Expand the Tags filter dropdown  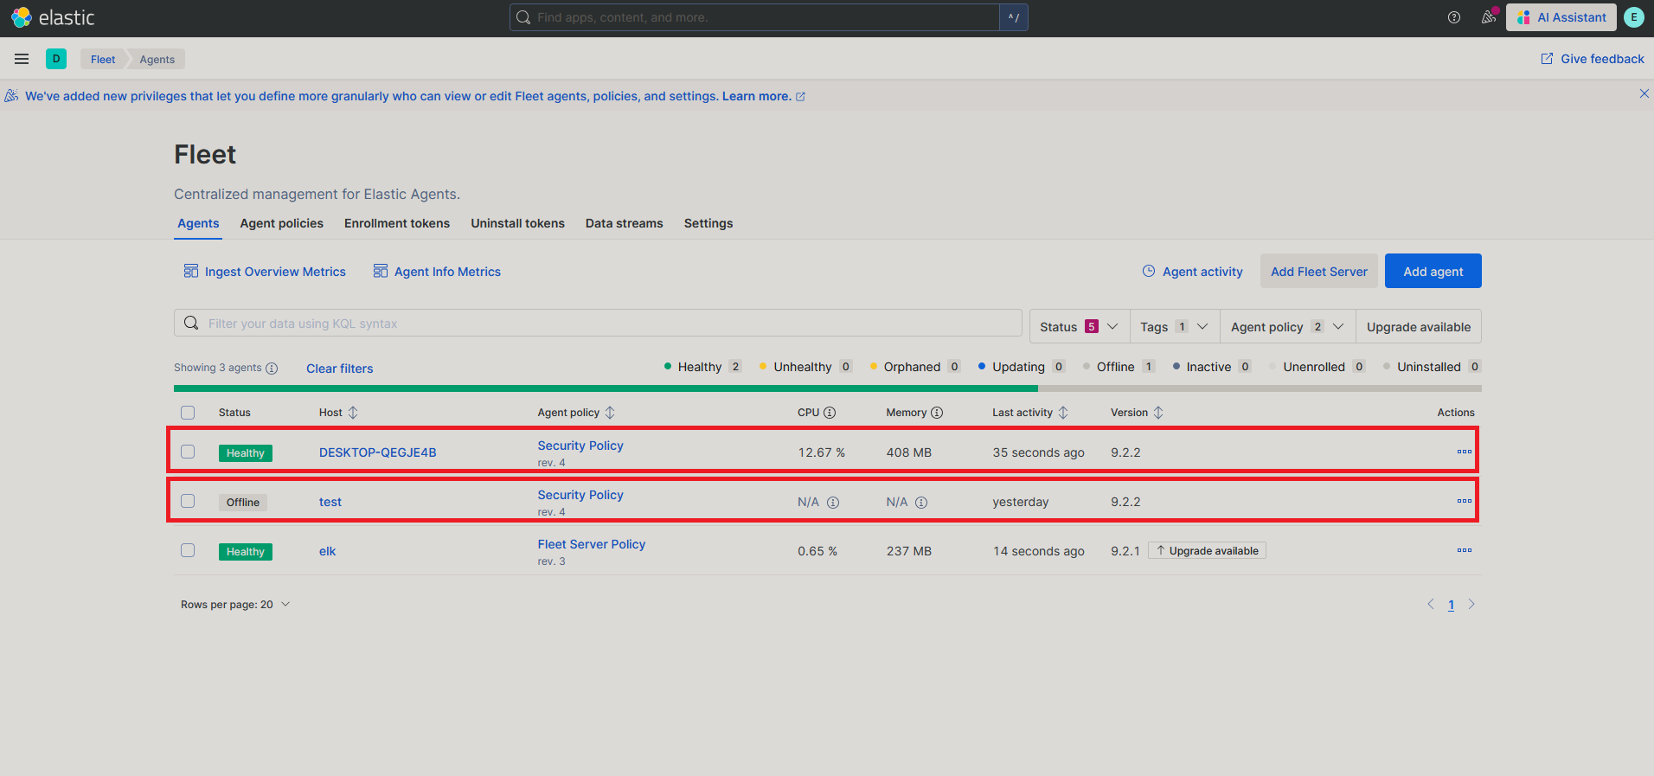point(1174,327)
